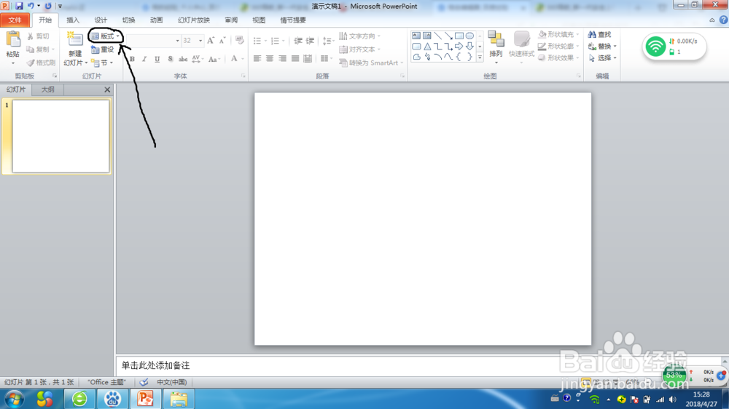
Task: Open the 对齐文本 (Align Text) dropdown
Action: 360,49
